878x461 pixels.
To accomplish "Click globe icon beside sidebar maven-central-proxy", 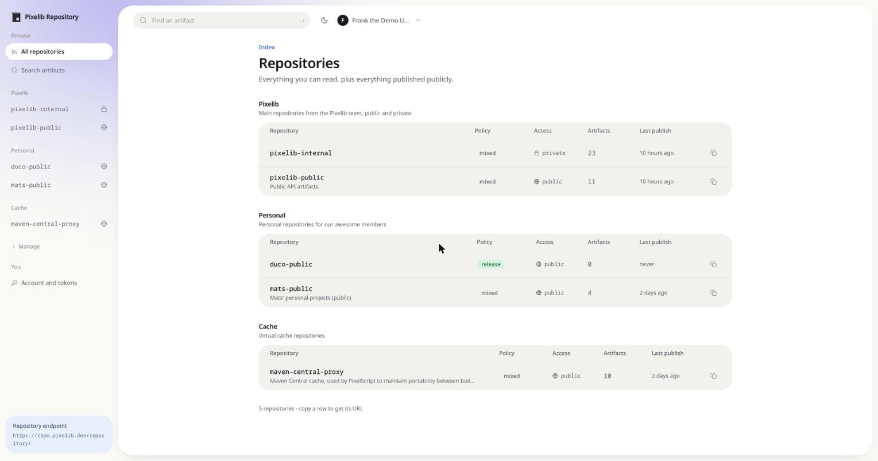I will click(x=104, y=224).
